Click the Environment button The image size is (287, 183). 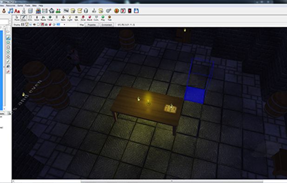pyautogui.click(x=107, y=25)
